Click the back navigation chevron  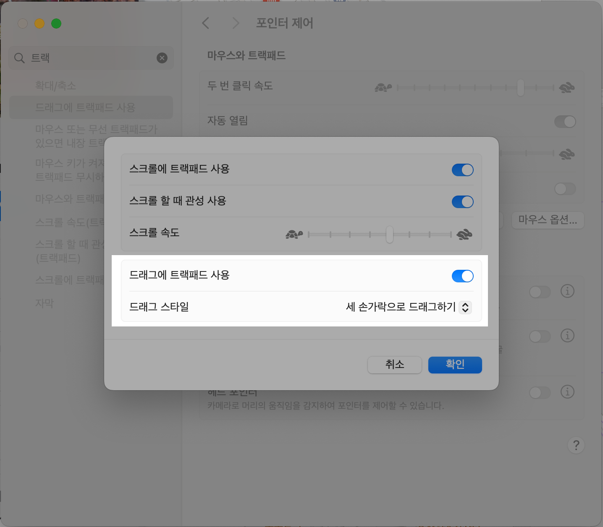(x=205, y=23)
